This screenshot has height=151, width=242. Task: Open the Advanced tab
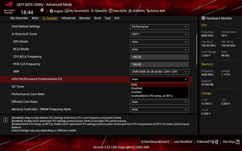68,18
